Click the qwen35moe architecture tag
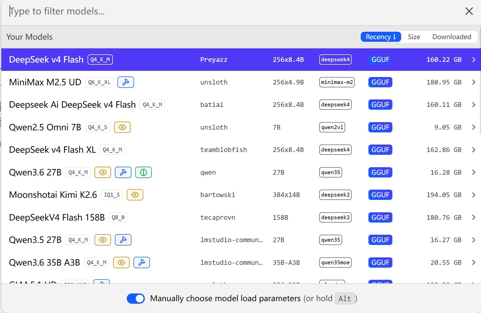The image size is (481, 313). [x=335, y=263]
